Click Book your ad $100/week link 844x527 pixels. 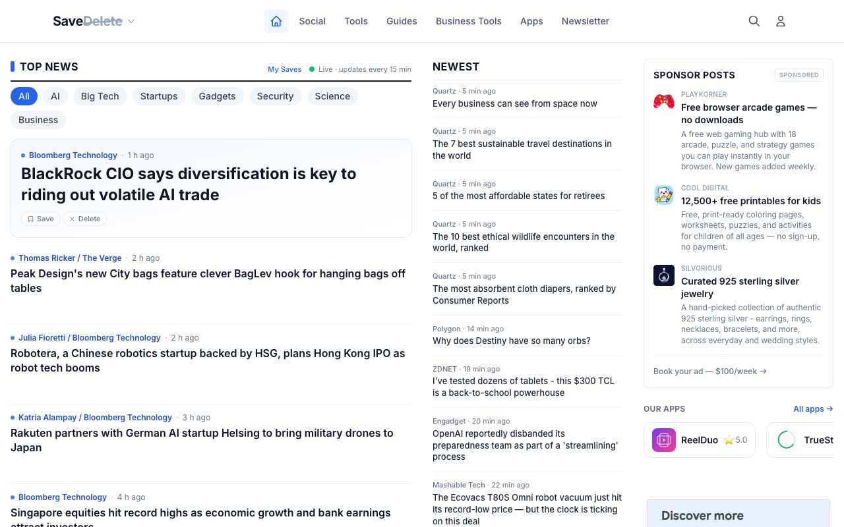coord(710,372)
